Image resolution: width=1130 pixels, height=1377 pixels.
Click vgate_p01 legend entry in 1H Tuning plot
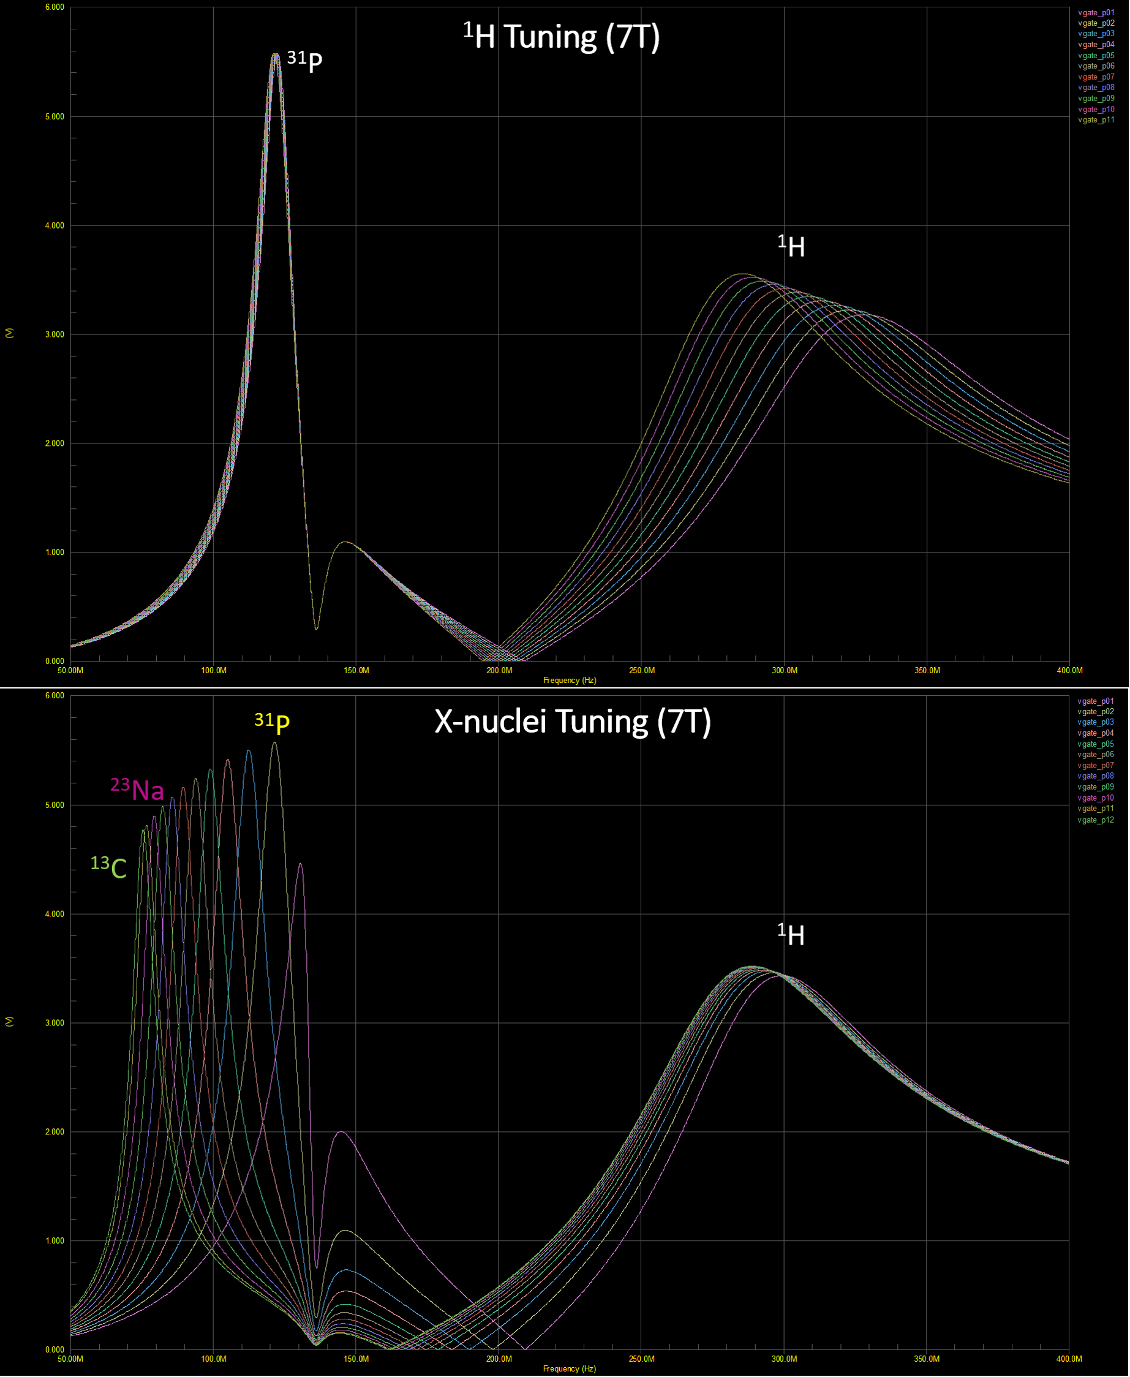coord(1096,12)
